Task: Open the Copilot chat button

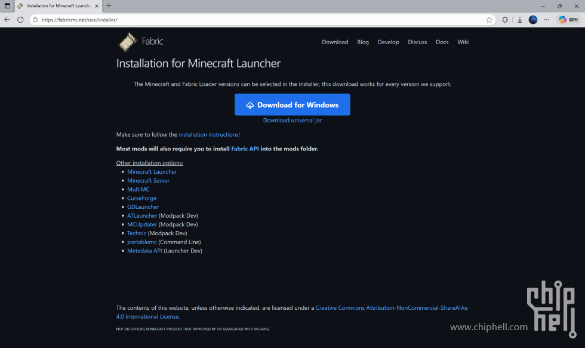Action: click(568, 20)
